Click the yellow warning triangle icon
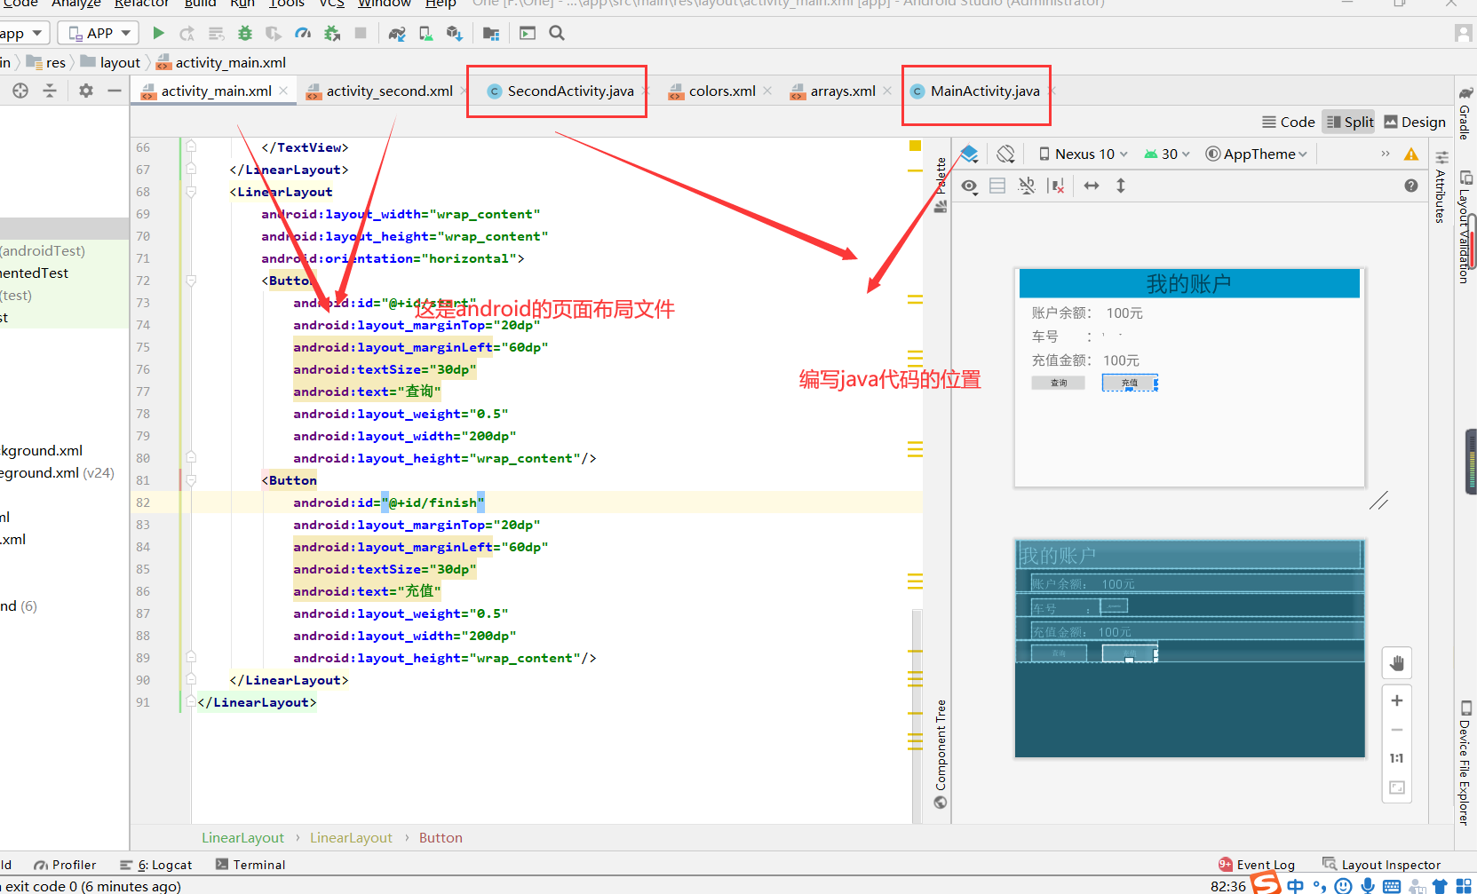 coord(1411,154)
